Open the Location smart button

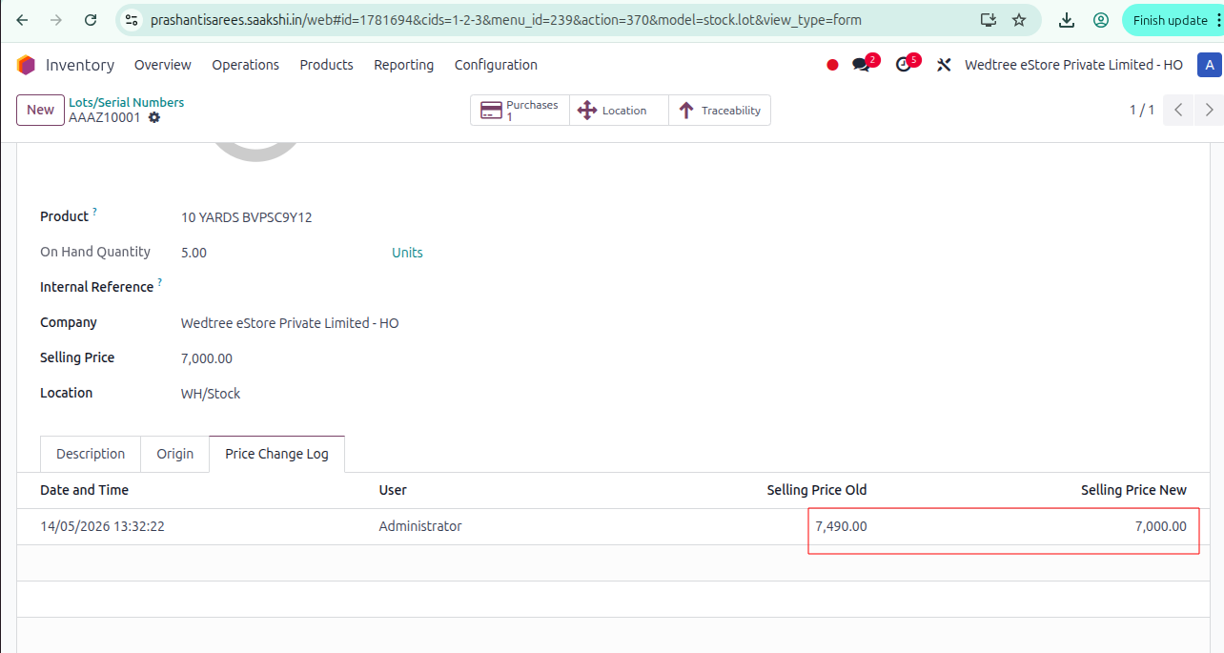tap(619, 111)
